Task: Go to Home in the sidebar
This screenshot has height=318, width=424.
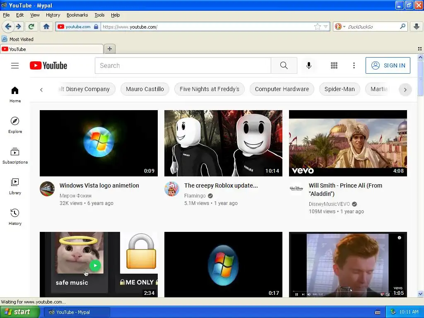Action: pos(15,95)
